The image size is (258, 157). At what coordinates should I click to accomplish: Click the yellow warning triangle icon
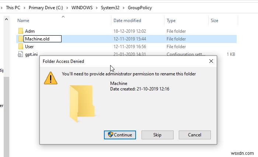point(50,78)
